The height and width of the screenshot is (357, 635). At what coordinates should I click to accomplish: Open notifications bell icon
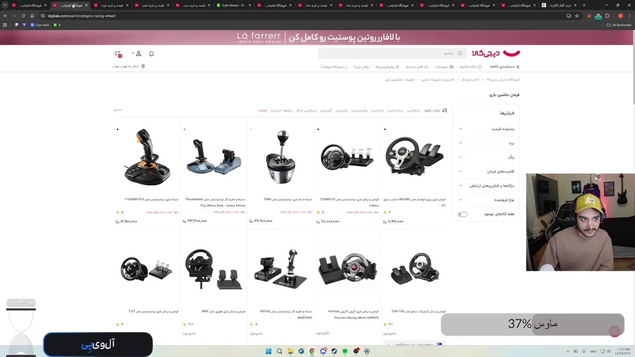coord(151,54)
